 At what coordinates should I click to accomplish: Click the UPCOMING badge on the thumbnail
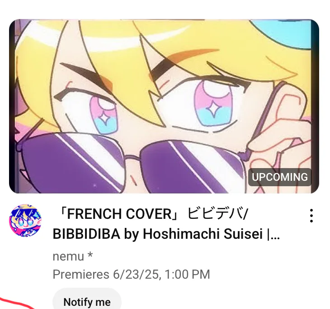coord(280,177)
